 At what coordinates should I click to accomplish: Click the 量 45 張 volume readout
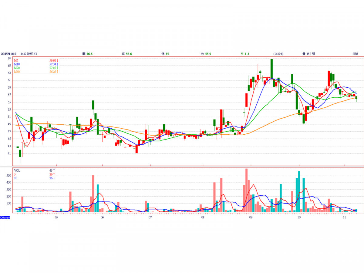pos(309,54)
